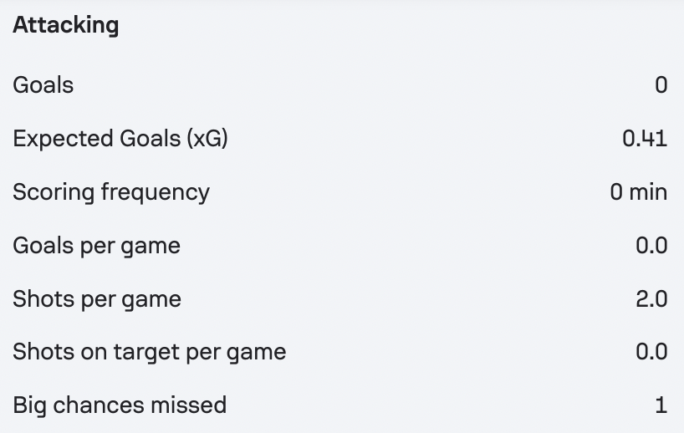
Task: Click the Goals row
Action: (x=340, y=84)
